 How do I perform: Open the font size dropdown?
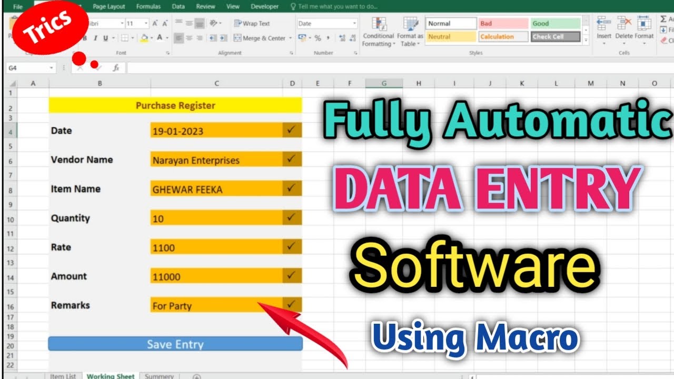coord(146,23)
